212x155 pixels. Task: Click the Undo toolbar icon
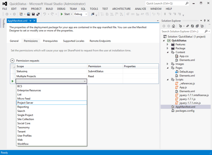[45, 14]
